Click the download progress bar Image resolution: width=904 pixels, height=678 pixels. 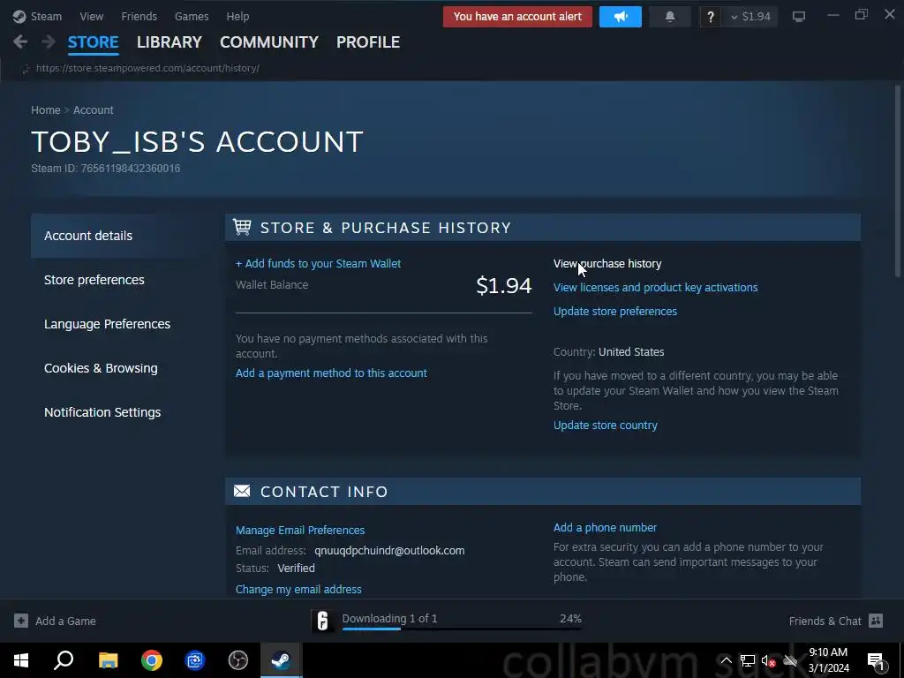461,629
